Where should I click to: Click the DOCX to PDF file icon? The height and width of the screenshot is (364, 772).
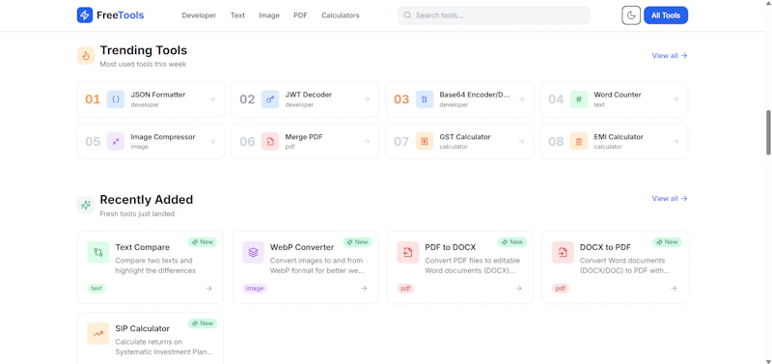pyautogui.click(x=563, y=252)
